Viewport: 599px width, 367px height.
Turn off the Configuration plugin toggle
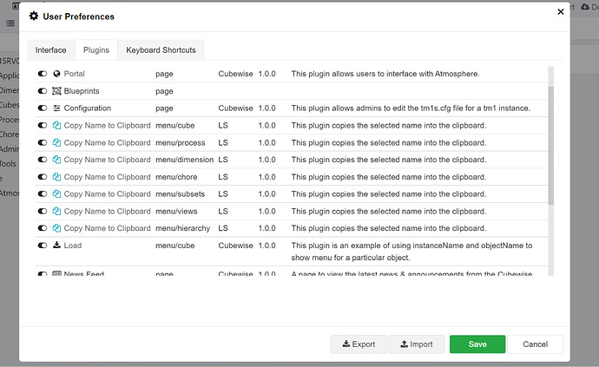point(43,108)
